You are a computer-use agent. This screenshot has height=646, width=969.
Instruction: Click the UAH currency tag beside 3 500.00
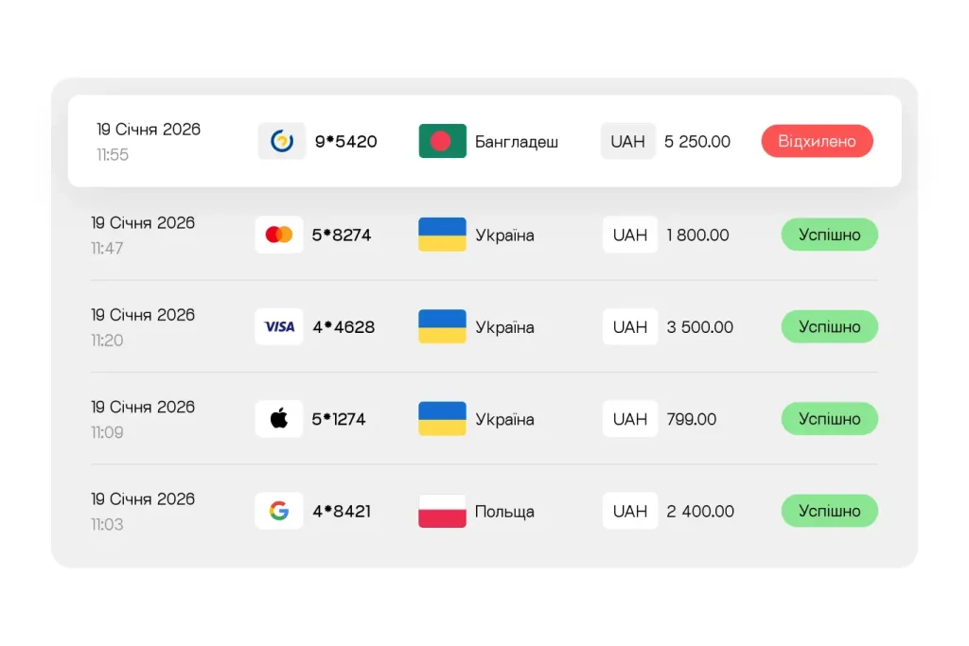click(x=629, y=327)
